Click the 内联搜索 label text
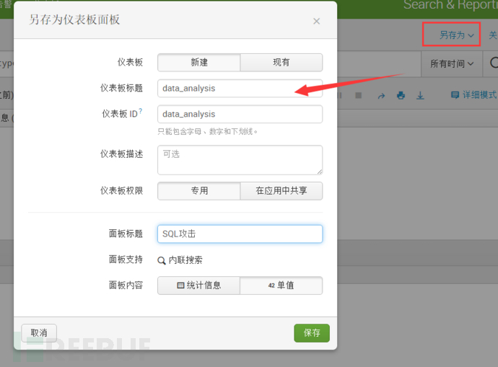This screenshot has width=498, height=367. (x=185, y=260)
